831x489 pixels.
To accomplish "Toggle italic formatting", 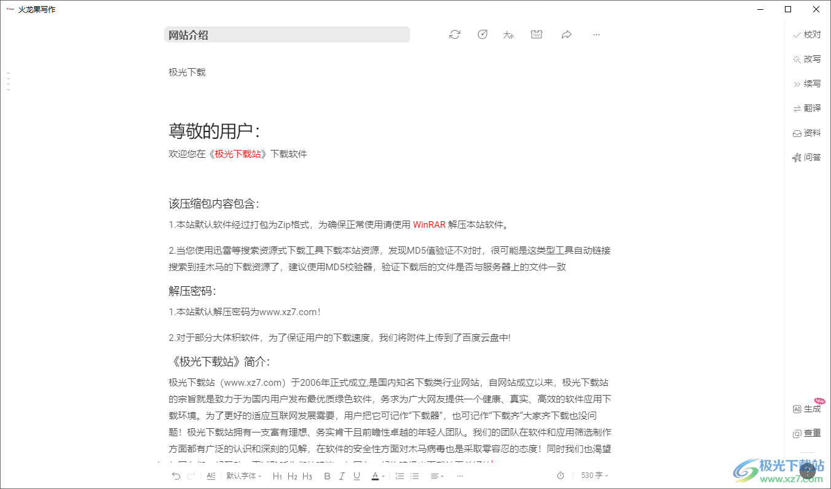I will tap(342, 476).
